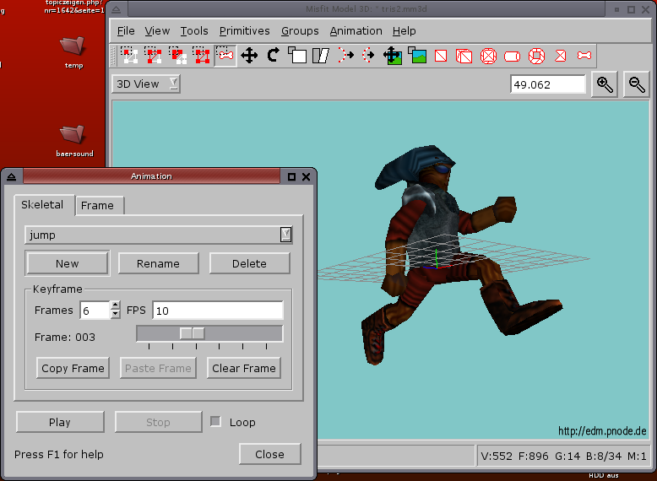The image size is (657, 481).
Task: Open the File menu
Action: coord(126,31)
